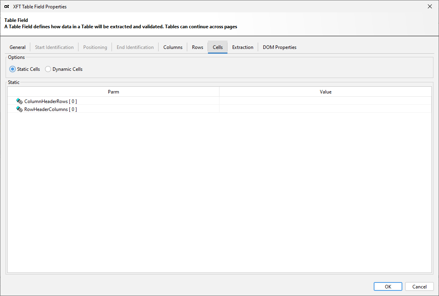Open the Columns tab
The image size is (439, 296).
tap(172, 47)
